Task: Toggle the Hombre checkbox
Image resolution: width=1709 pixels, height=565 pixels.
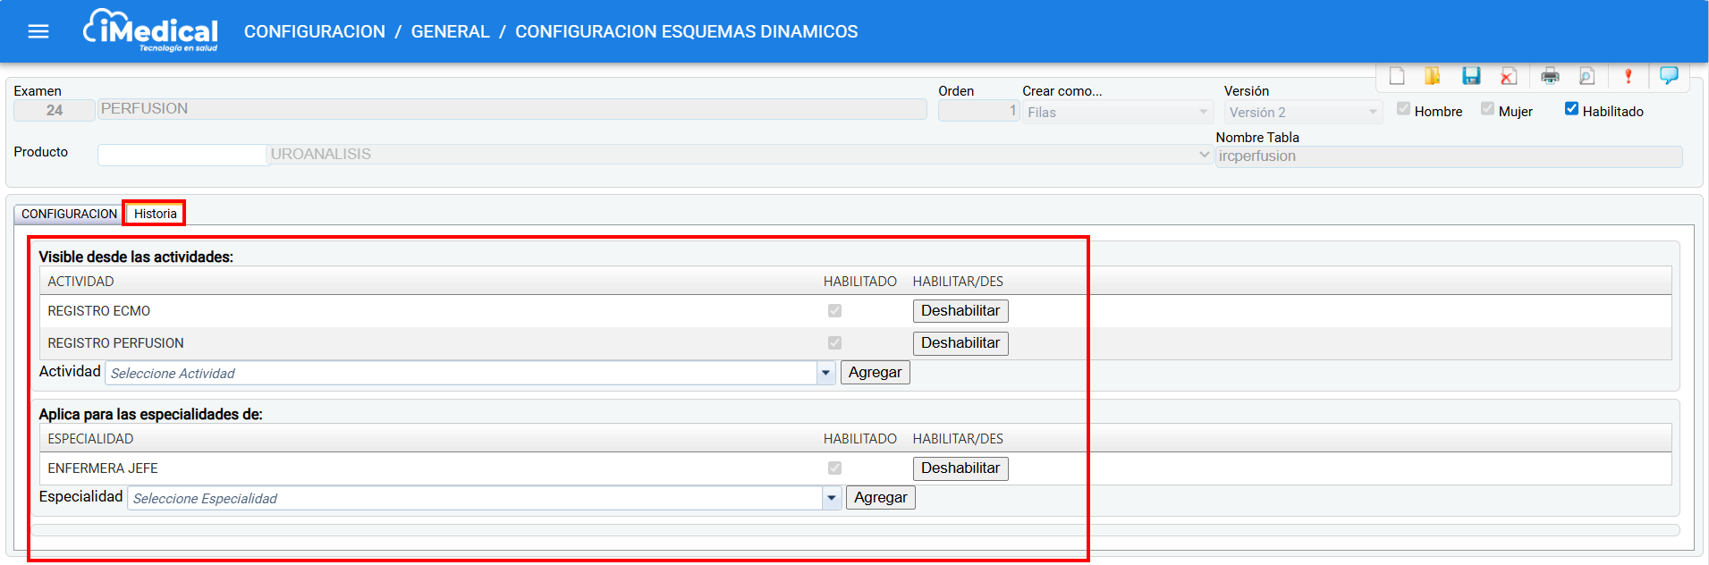Action: pyautogui.click(x=1403, y=109)
